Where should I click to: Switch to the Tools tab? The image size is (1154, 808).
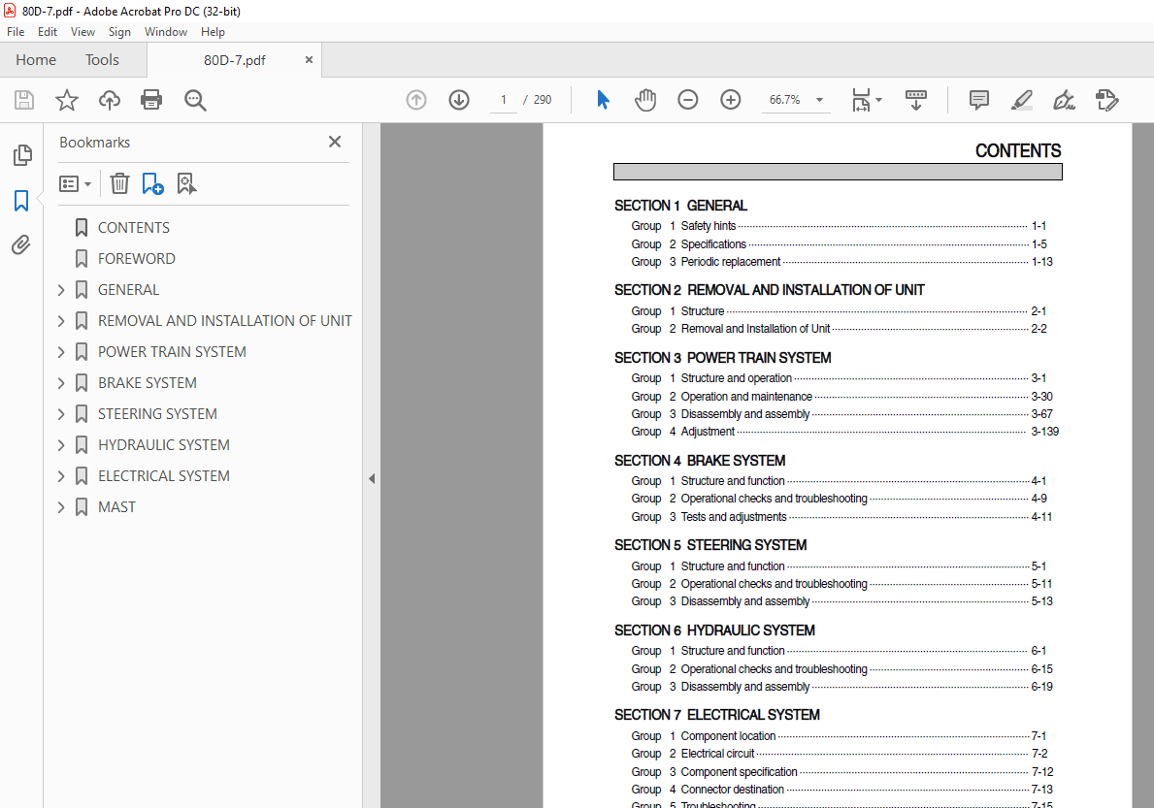click(102, 60)
